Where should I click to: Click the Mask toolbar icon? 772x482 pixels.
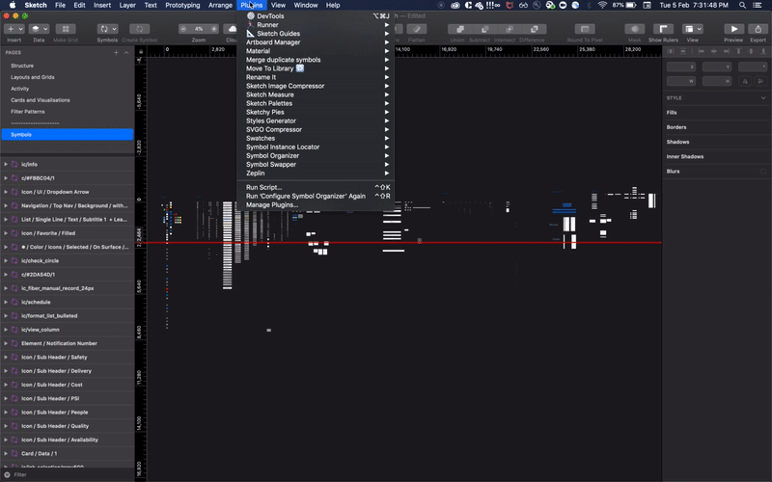[x=635, y=29]
